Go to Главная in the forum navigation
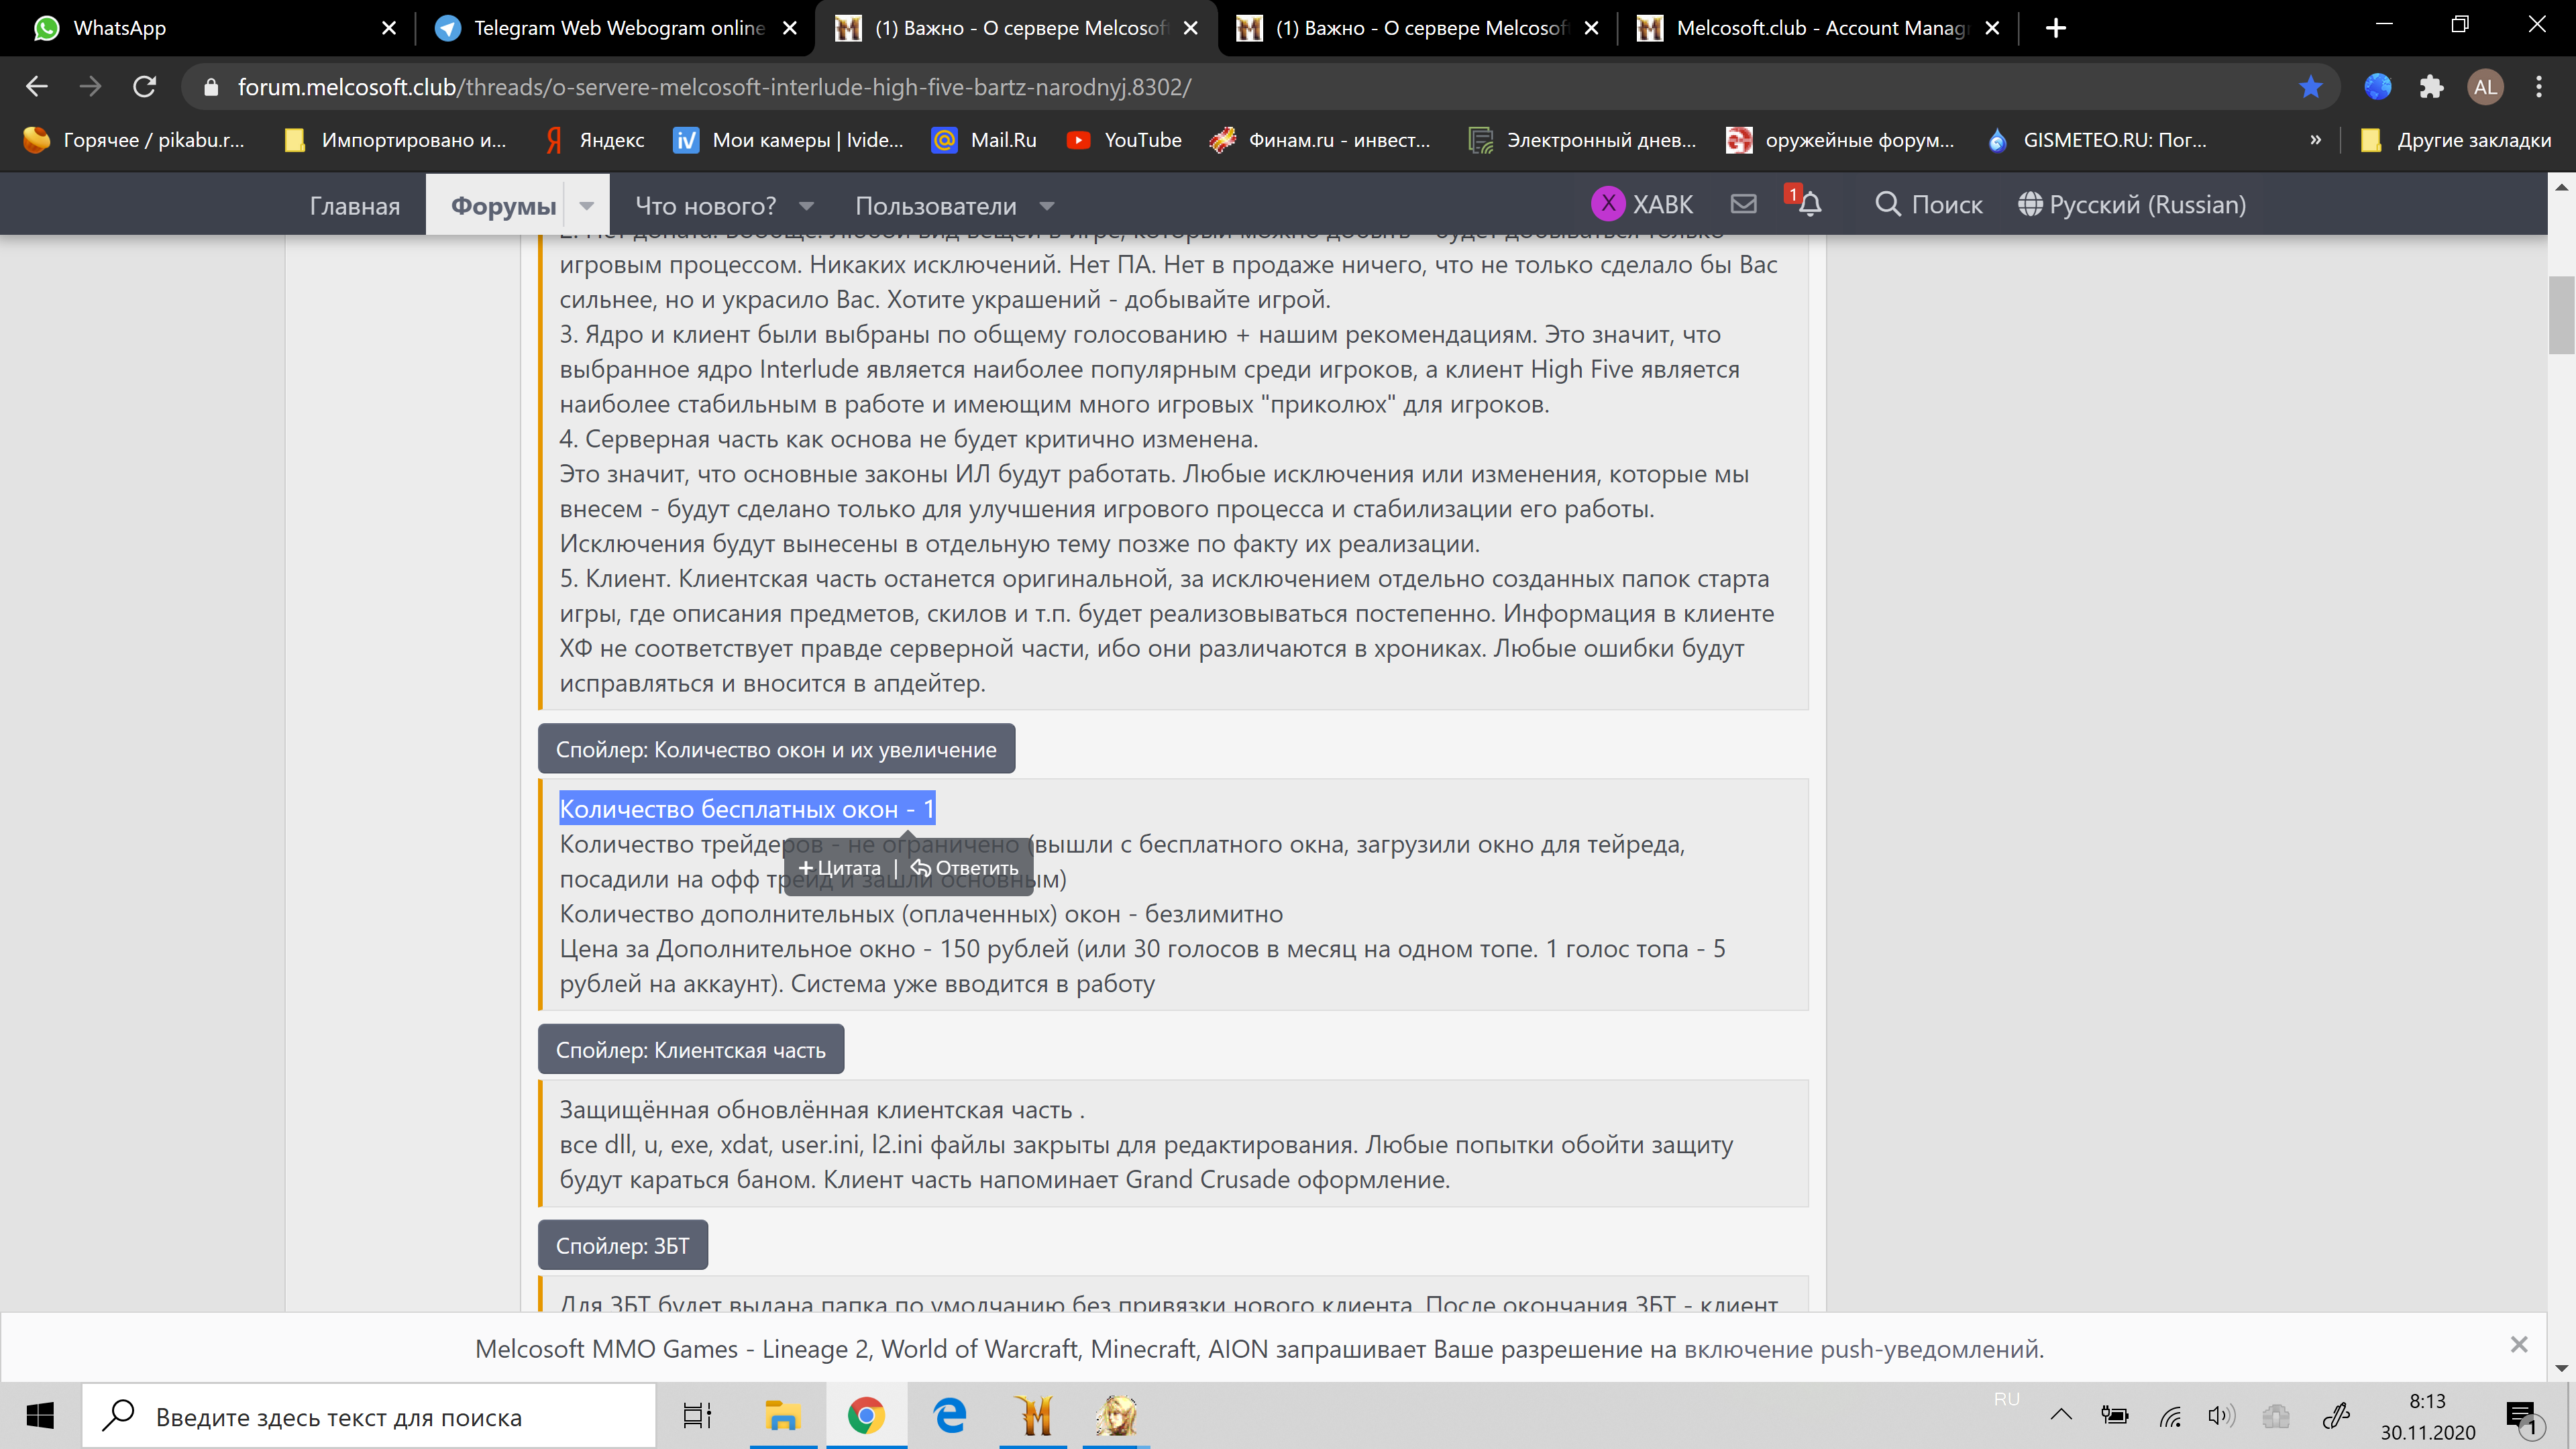 (354, 206)
